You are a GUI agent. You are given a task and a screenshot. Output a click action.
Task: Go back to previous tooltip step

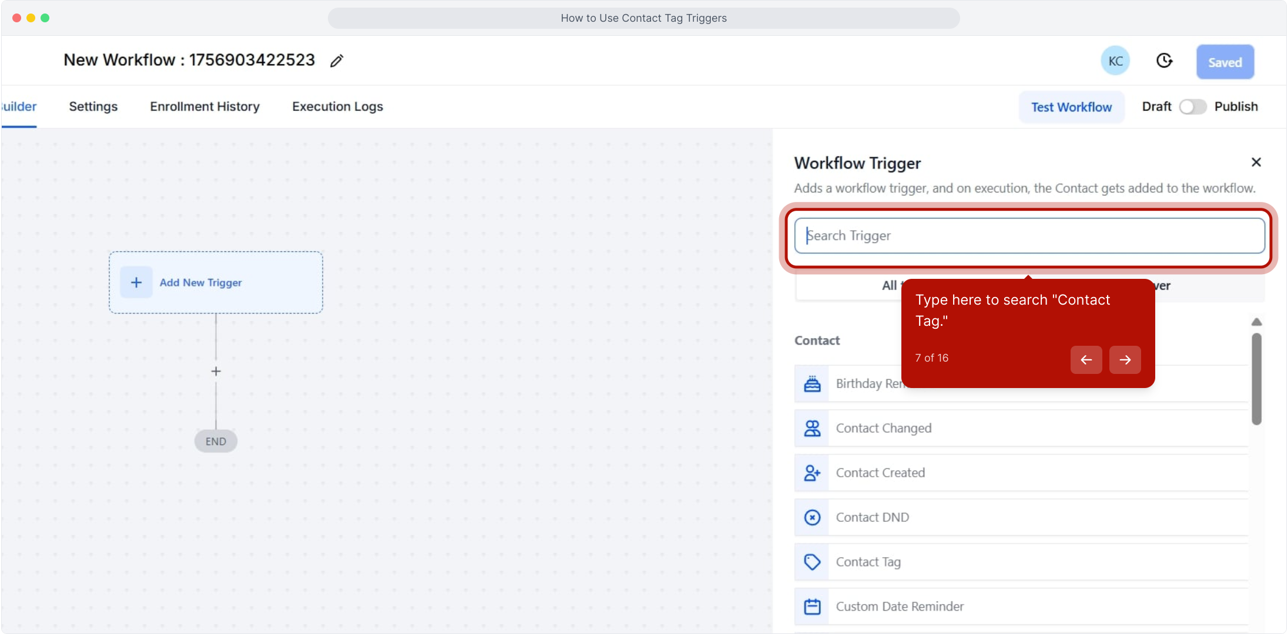(x=1086, y=360)
